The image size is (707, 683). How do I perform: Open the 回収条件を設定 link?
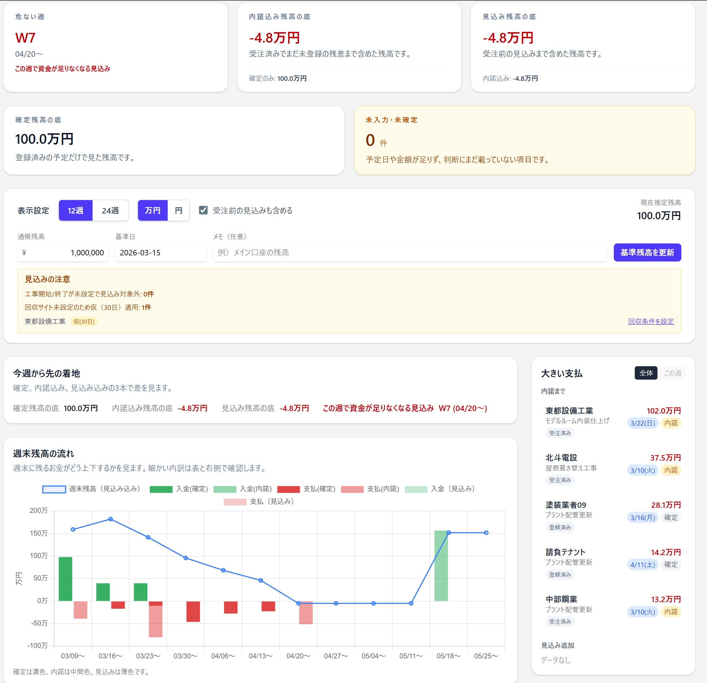click(x=651, y=321)
